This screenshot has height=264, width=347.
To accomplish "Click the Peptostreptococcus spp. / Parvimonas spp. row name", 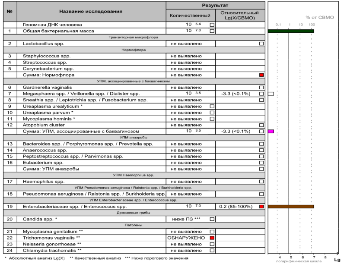I will [73, 157].
